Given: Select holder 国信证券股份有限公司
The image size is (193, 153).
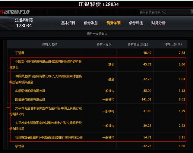Looking at the screenshot, I should pyautogui.click(x=30, y=99).
